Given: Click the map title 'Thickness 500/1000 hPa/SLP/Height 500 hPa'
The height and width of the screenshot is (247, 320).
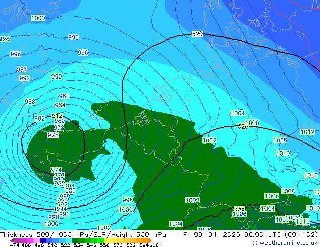Looking at the screenshot, I should click(83, 235).
